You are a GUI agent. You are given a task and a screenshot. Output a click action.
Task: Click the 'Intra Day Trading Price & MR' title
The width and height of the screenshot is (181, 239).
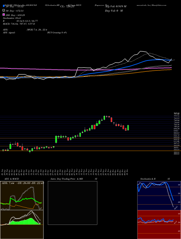coord(67,179)
